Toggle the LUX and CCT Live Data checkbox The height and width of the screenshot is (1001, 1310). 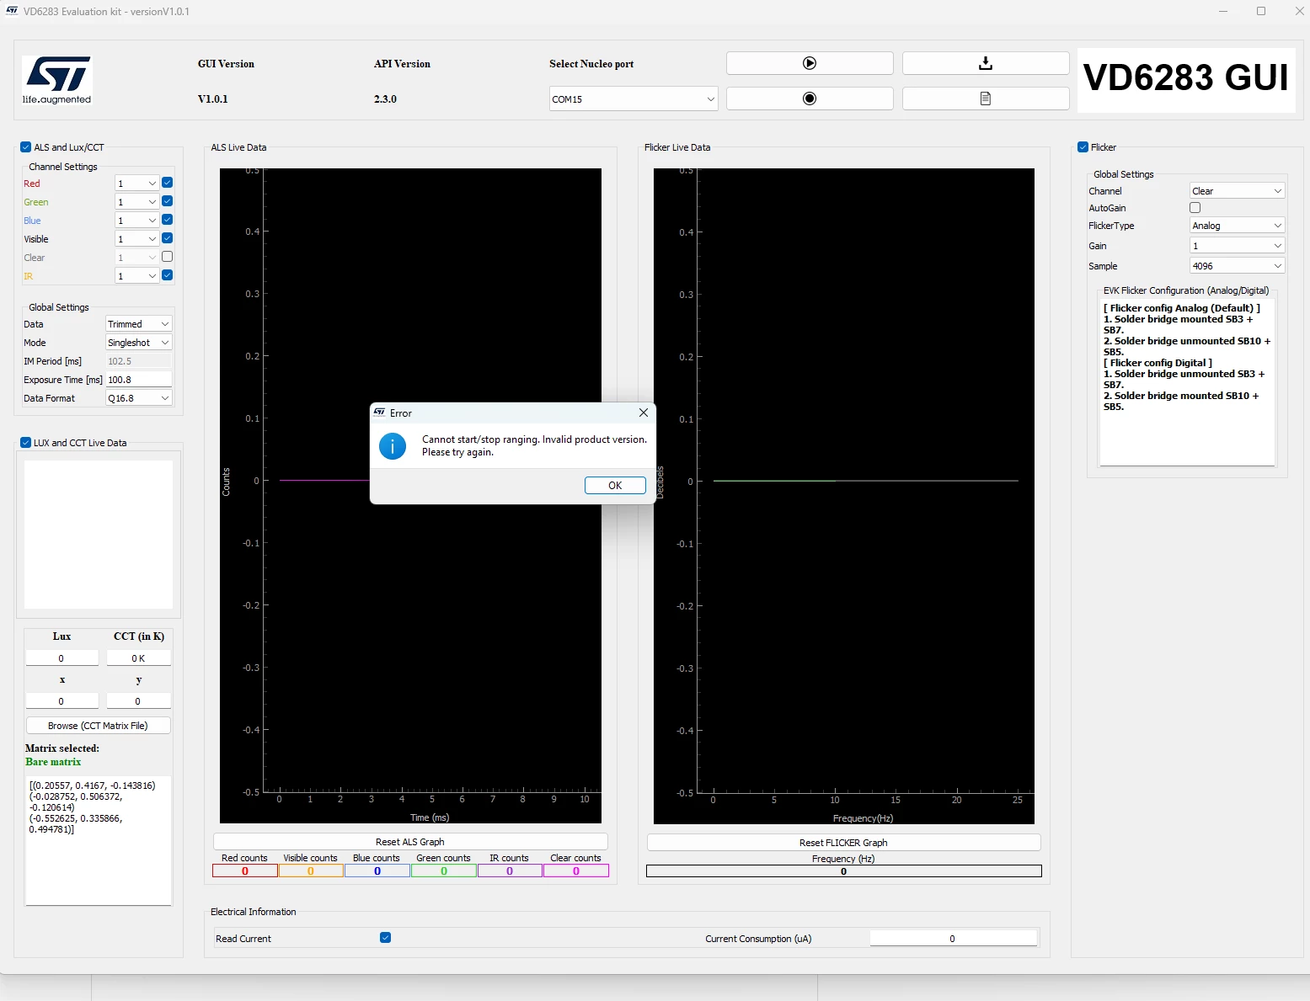tap(25, 443)
